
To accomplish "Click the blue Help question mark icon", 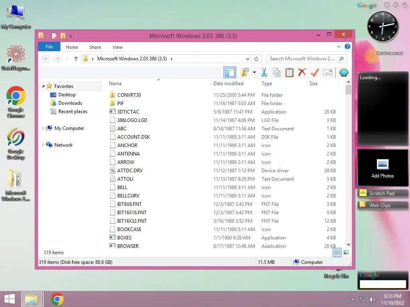I will [347, 46].
